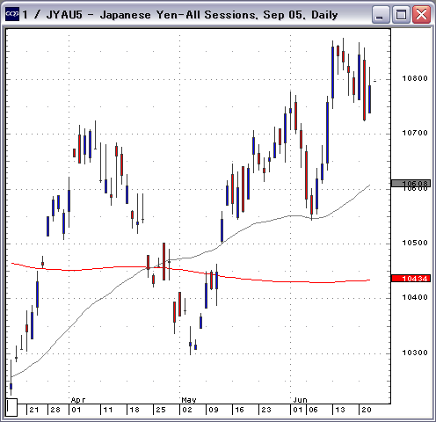Click the 10300 price axis label

(415, 353)
